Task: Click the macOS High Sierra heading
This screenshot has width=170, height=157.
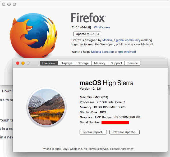Action: pyautogui.click(x=107, y=83)
